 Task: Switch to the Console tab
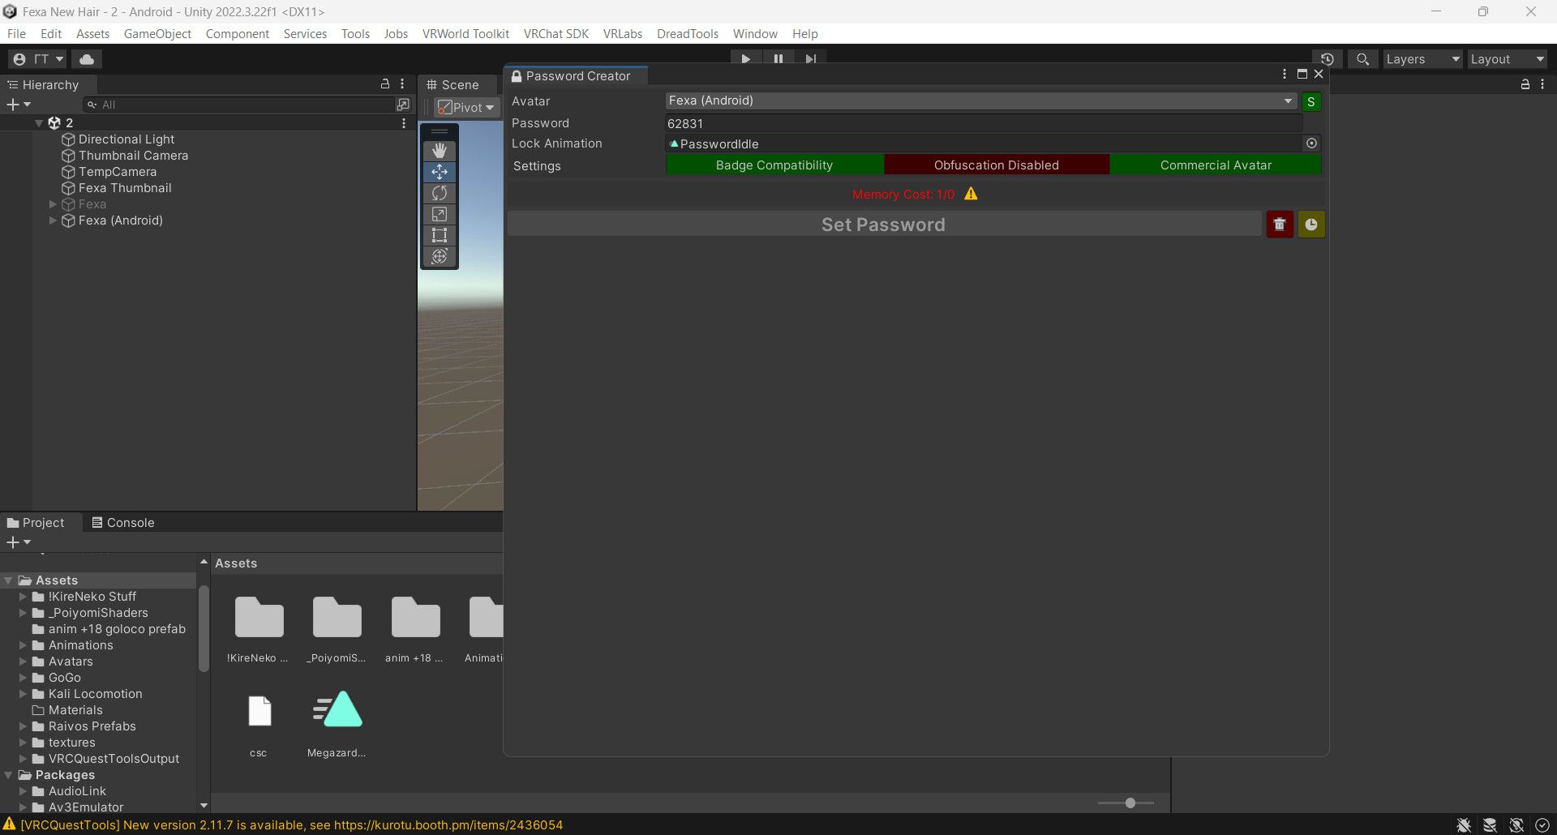(x=122, y=523)
